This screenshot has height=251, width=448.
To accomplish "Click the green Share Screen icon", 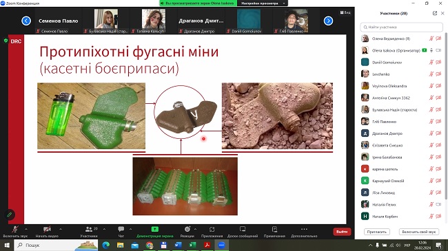I will click(x=154, y=229).
